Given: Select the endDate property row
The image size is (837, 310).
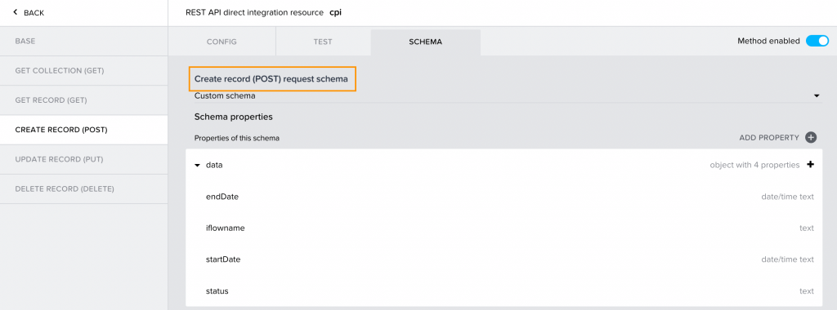Looking at the screenshot, I should point(504,197).
